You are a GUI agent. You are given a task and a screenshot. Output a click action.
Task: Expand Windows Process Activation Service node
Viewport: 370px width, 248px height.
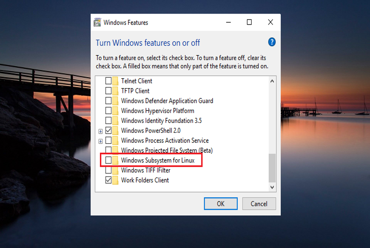click(101, 141)
